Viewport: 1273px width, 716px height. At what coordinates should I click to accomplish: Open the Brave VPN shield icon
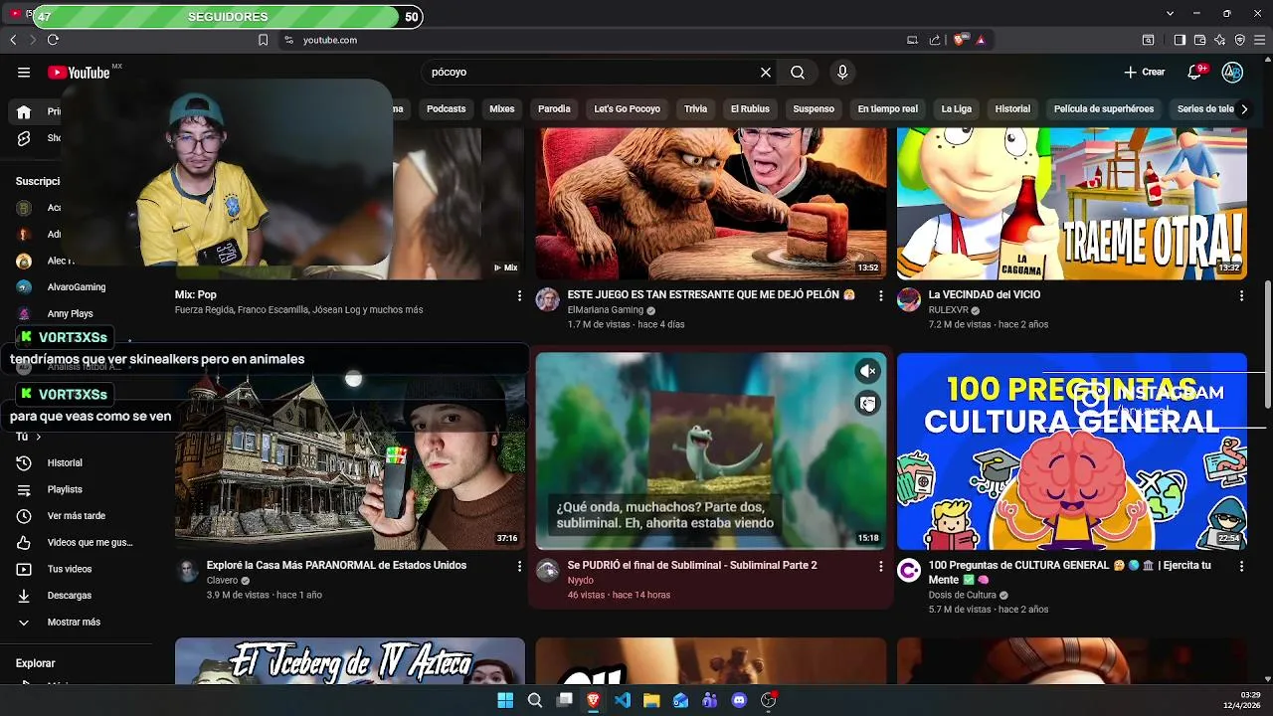coord(1239,40)
